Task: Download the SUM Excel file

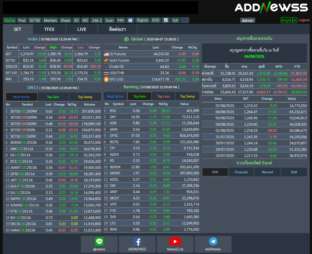Action: [x=294, y=172]
